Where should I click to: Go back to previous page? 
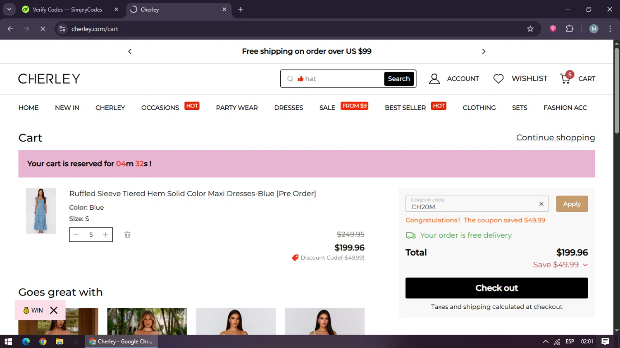10,29
